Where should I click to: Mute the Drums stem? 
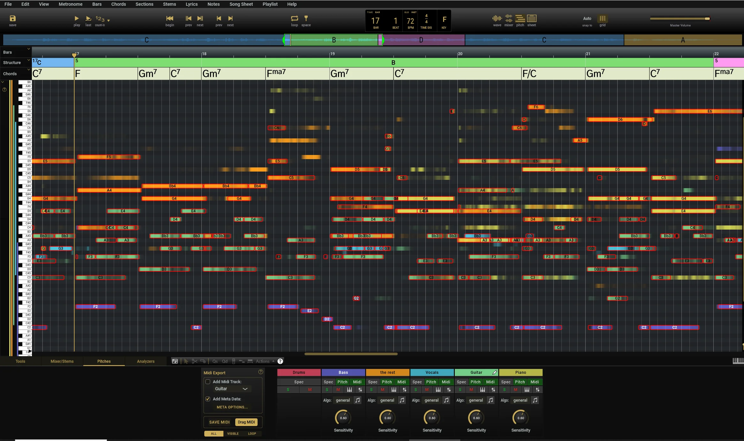click(310, 390)
